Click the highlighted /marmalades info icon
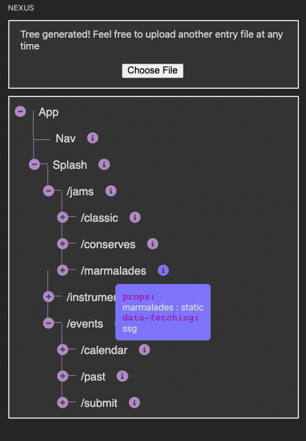 pos(163,270)
